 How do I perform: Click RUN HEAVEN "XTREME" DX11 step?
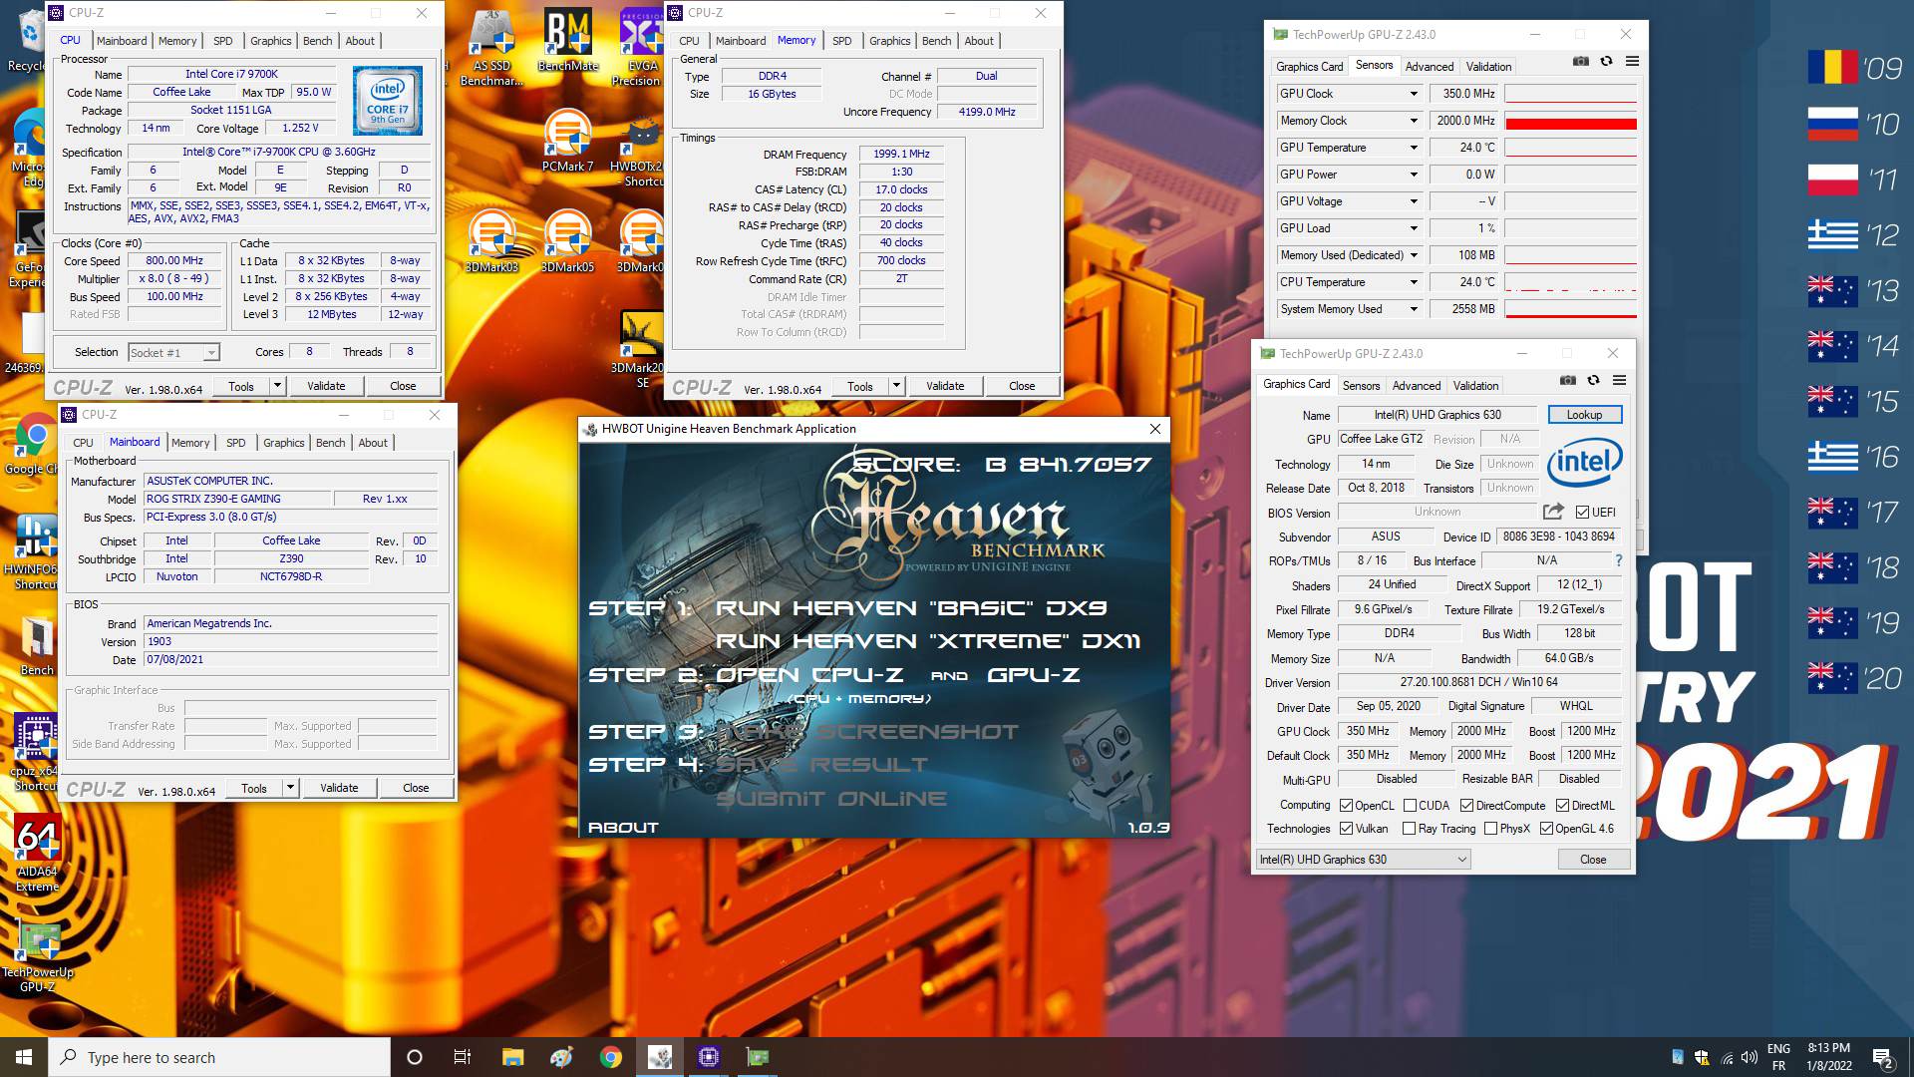[928, 641]
